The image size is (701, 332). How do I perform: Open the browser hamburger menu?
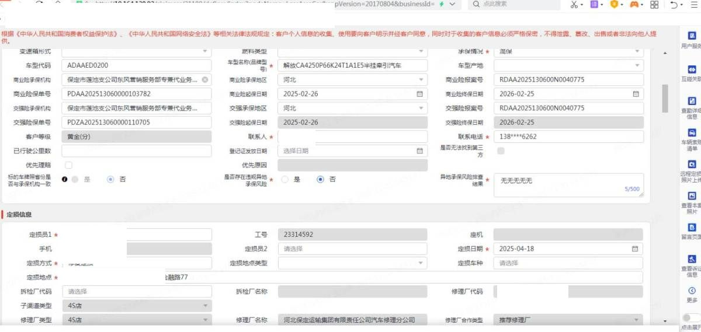pyautogui.click(x=693, y=5)
